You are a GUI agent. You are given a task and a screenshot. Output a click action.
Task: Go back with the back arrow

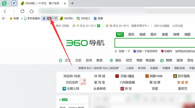tap(5, 11)
